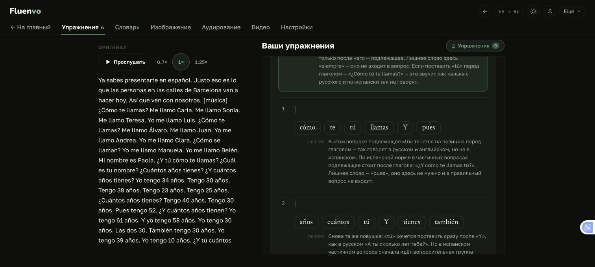Click transcript text 'Pues tengo 52'
This screenshot has height=267, width=595.
tap(136, 210)
